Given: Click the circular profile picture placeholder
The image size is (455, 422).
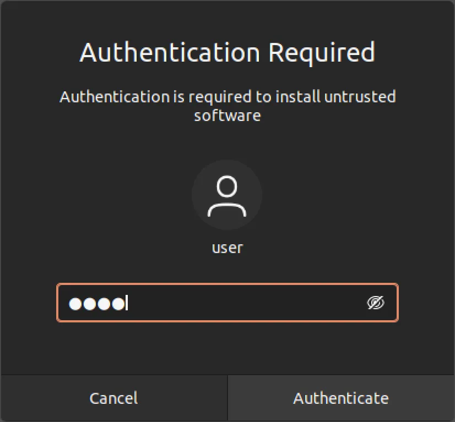Looking at the screenshot, I should point(226,195).
